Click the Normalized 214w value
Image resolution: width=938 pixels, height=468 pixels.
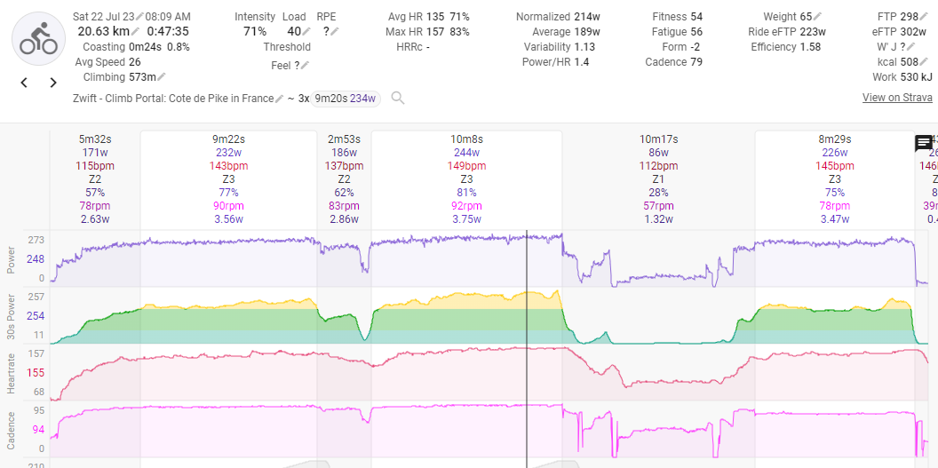point(587,17)
